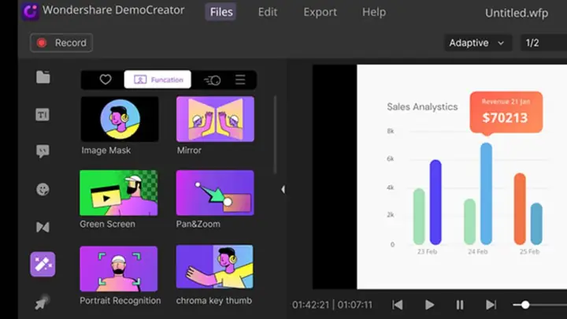The height and width of the screenshot is (319, 567).
Task: Play the preview video
Action: pos(429,305)
